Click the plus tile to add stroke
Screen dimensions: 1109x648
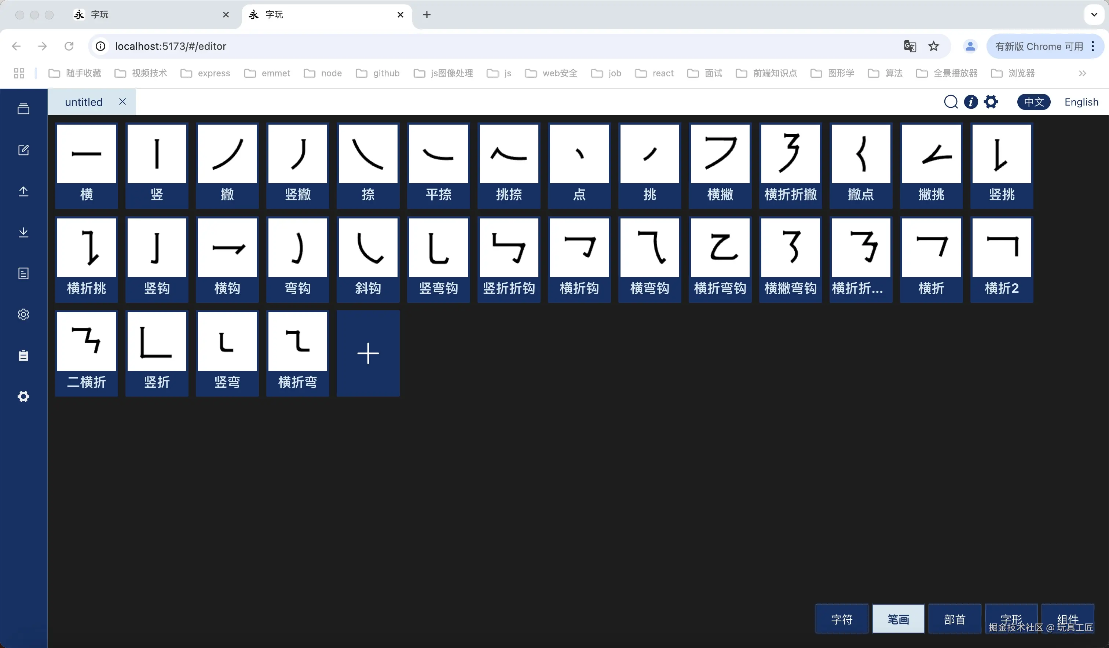[368, 353]
